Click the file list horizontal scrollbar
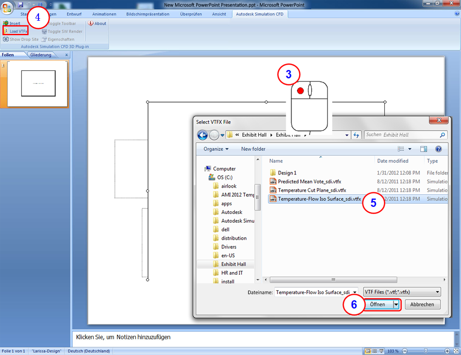 (x=333, y=279)
